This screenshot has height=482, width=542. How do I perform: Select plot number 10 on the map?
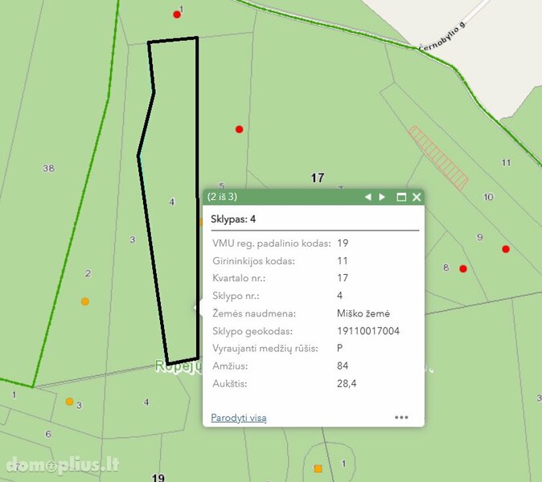coord(488,197)
